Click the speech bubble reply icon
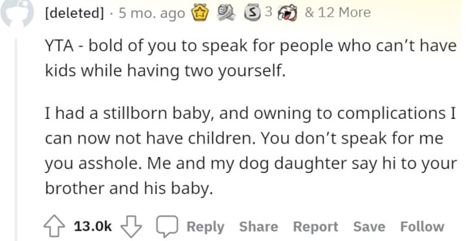This screenshot has height=241, width=471. [167, 227]
